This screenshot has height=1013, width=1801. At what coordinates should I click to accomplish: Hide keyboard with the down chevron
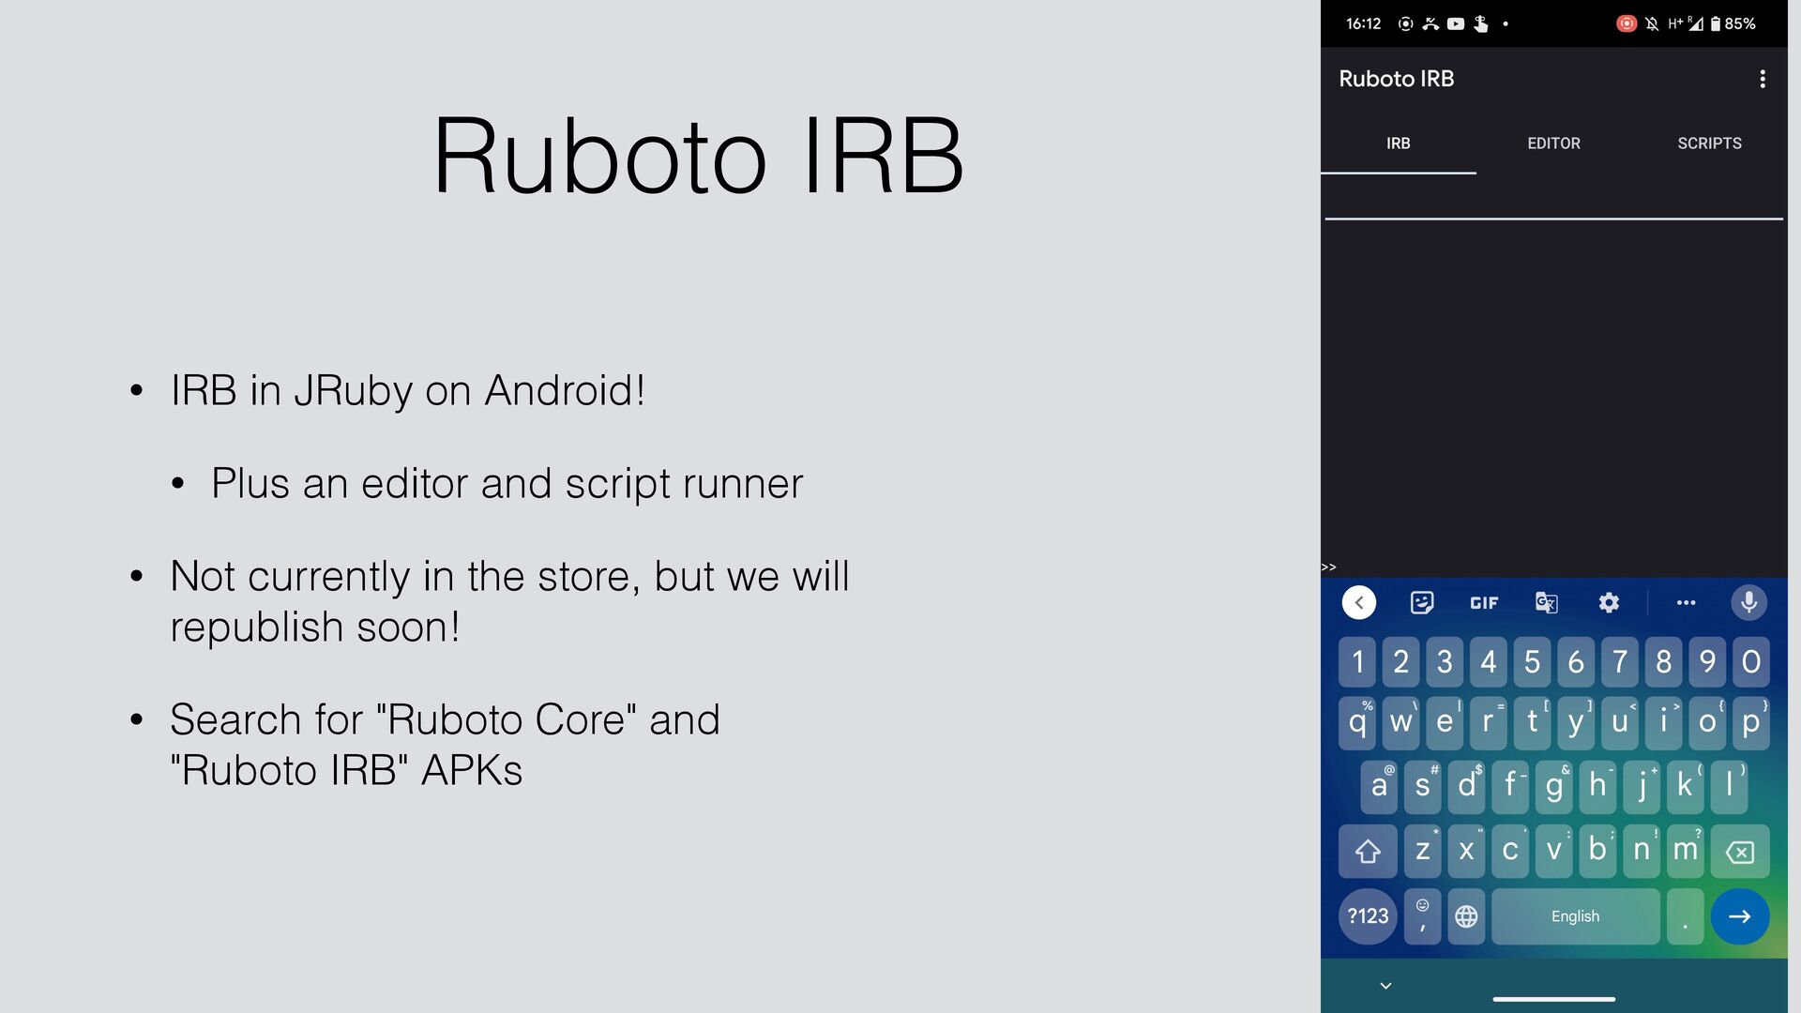1385,986
